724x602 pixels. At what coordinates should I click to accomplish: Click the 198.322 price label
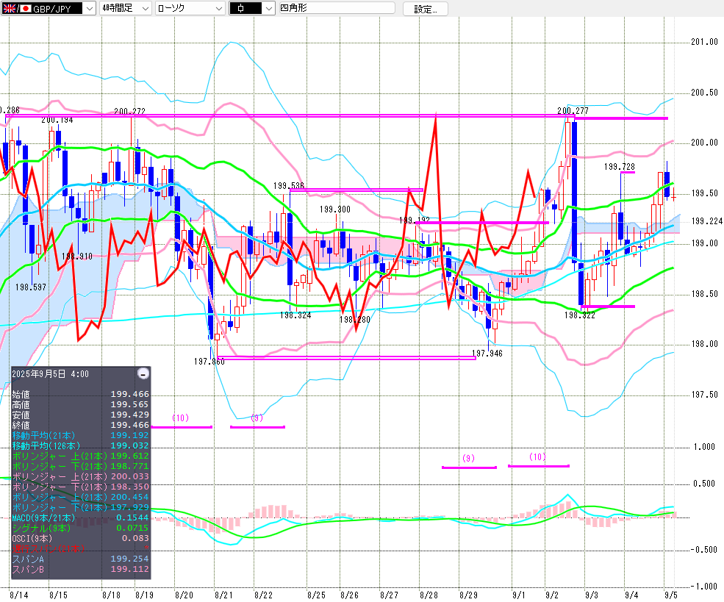click(579, 315)
